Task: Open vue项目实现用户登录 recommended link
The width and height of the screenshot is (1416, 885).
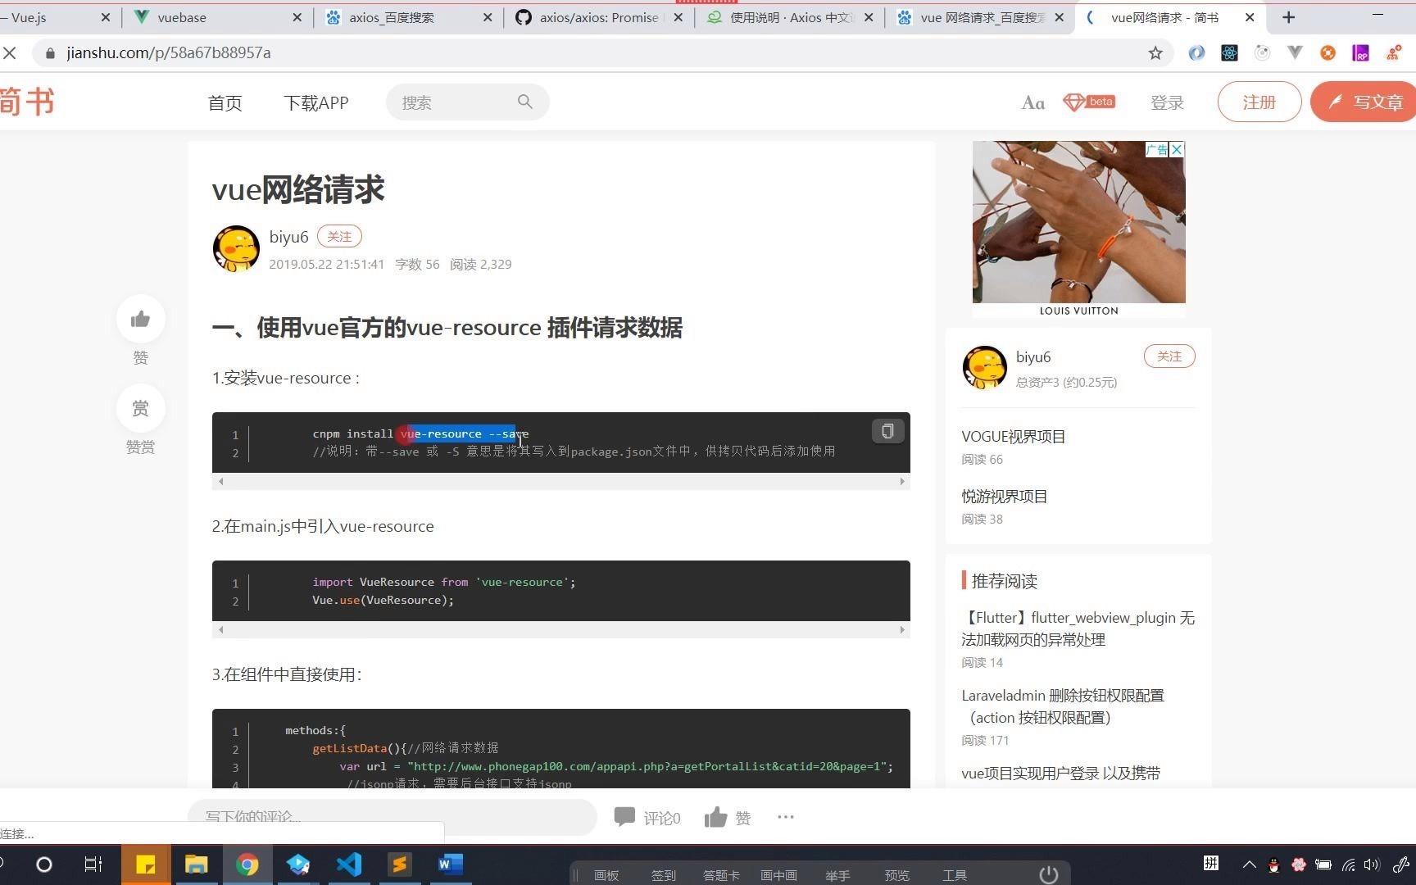Action: pos(1061,773)
